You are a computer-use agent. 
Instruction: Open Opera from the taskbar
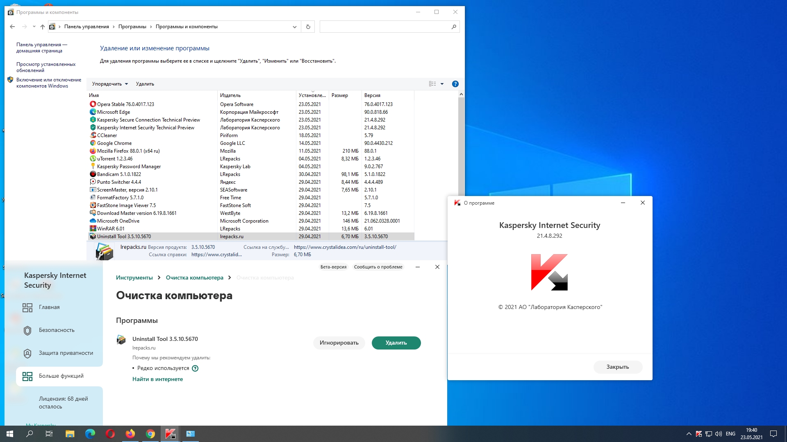point(110,434)
